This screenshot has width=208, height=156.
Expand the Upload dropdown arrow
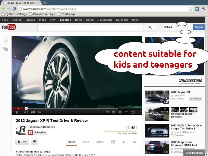pyautogui.click(x=177, y=27)
